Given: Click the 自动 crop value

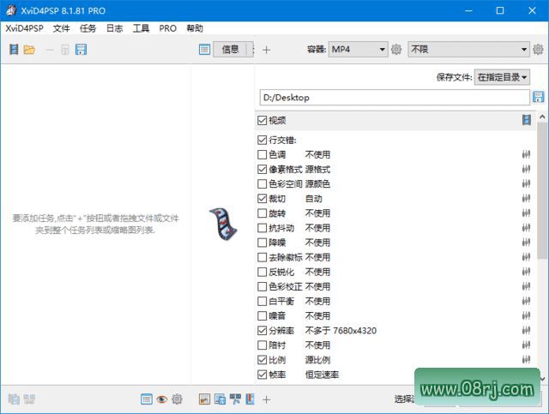Looking at the screenshot, I should (x=313, y=199).
